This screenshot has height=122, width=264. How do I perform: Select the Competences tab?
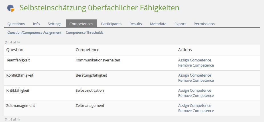pyautogui.click(x=81, y=24)
